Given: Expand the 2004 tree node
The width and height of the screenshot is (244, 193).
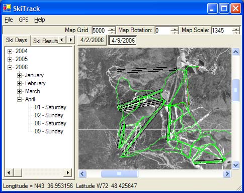Looking at the screenshot, I should coord(10,51).
